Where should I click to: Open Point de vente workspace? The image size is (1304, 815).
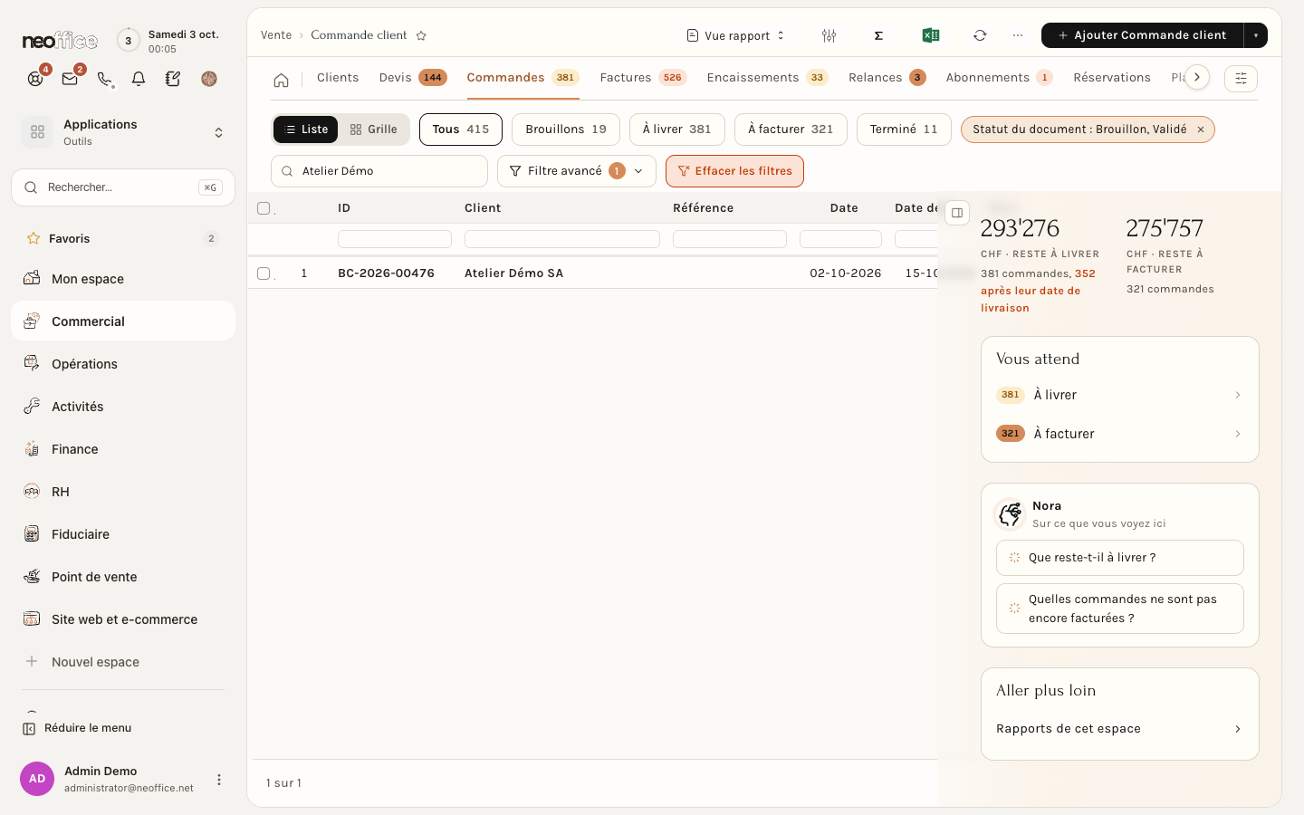(x=123, y=577)
